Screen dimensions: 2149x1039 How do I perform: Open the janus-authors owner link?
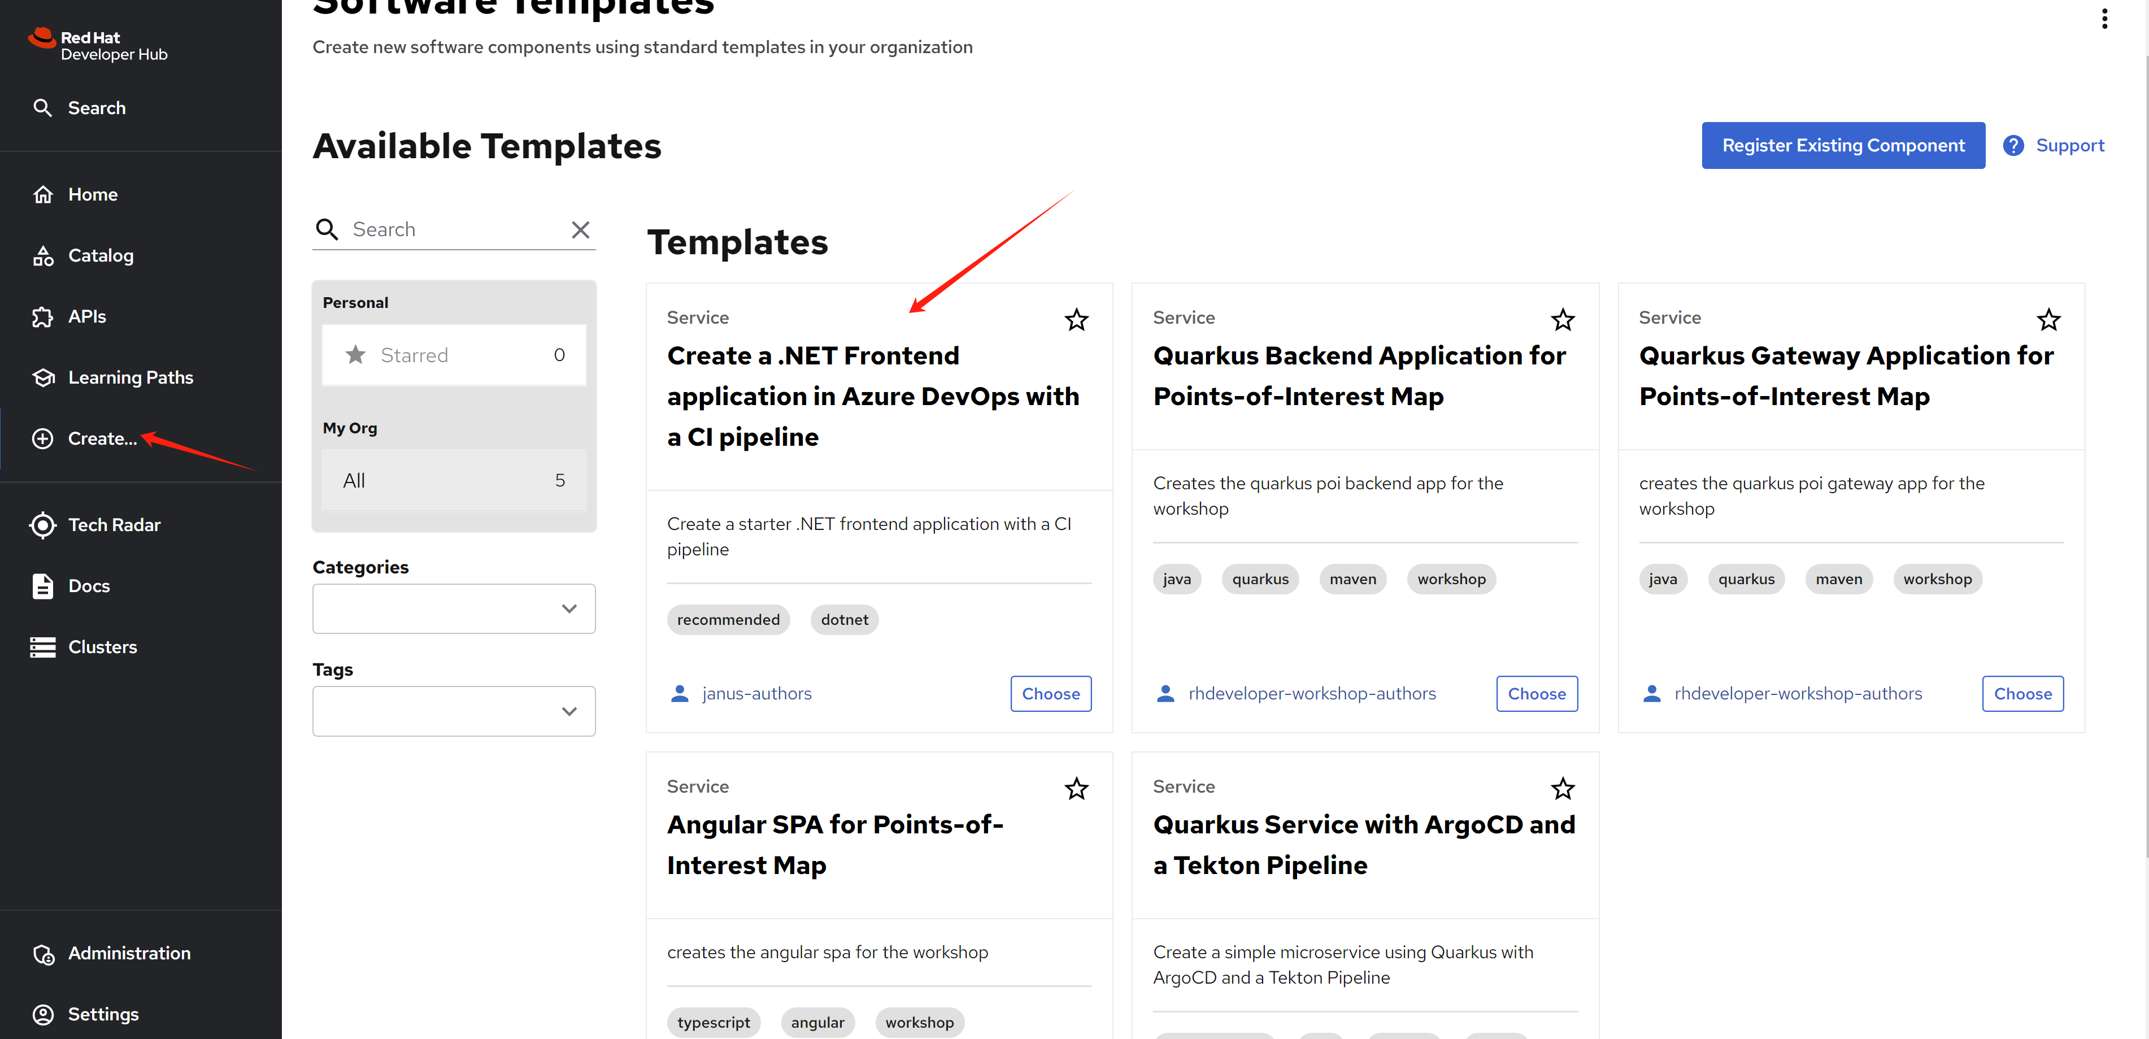pyautogui.click(x=756, y=693)
